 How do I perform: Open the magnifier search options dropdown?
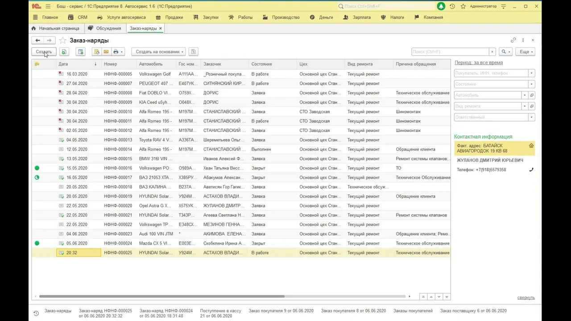(x=505, y=52)
